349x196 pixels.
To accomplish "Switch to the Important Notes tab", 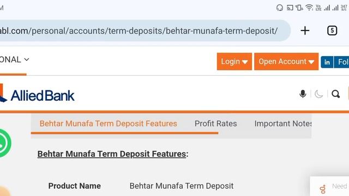I will (x=283, y=124).
